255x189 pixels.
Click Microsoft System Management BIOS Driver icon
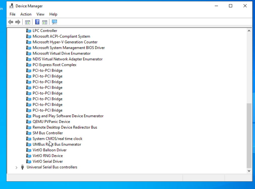[29, 48]
